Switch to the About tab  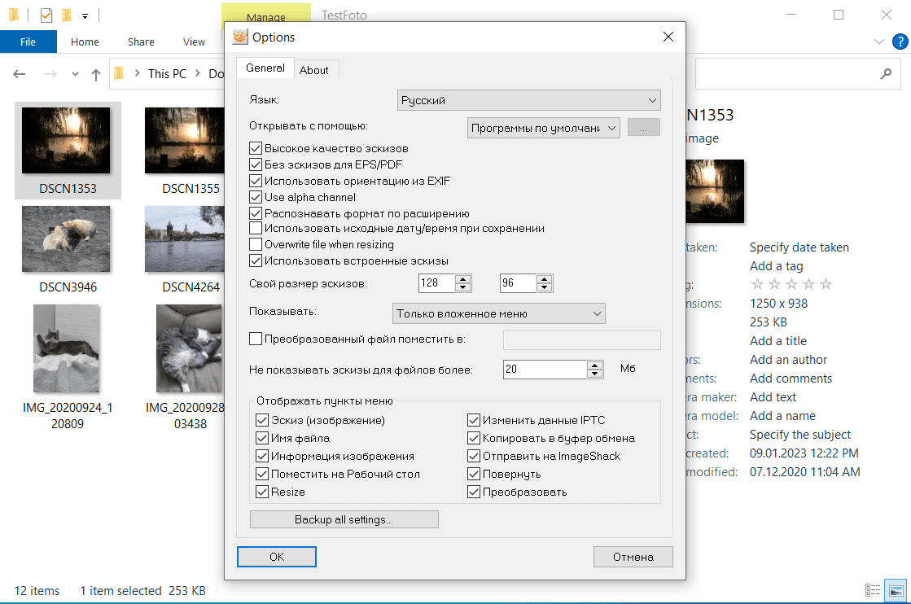pos(315,69)
